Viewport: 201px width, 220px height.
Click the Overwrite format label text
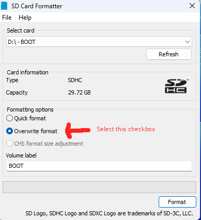tap(36, 131)
